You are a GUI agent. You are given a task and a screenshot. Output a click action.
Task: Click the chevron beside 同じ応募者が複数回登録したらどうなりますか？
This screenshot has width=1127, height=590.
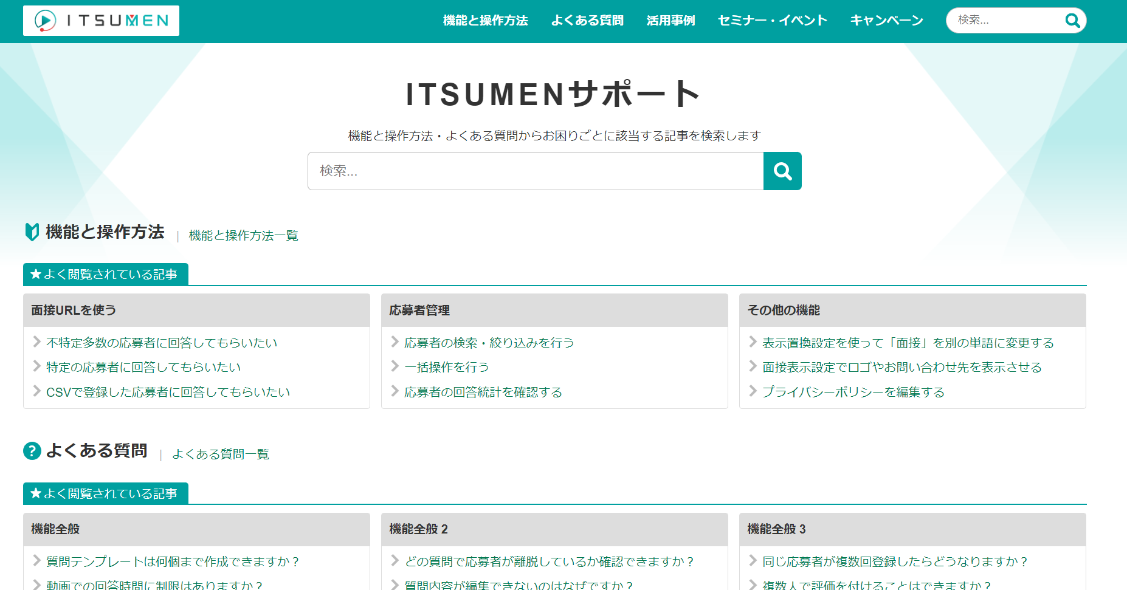pos(753,560)
